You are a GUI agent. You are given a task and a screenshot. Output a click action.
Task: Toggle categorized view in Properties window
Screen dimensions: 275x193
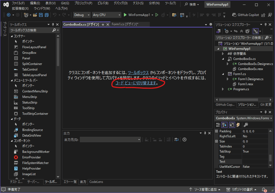[x=218, y=125]
